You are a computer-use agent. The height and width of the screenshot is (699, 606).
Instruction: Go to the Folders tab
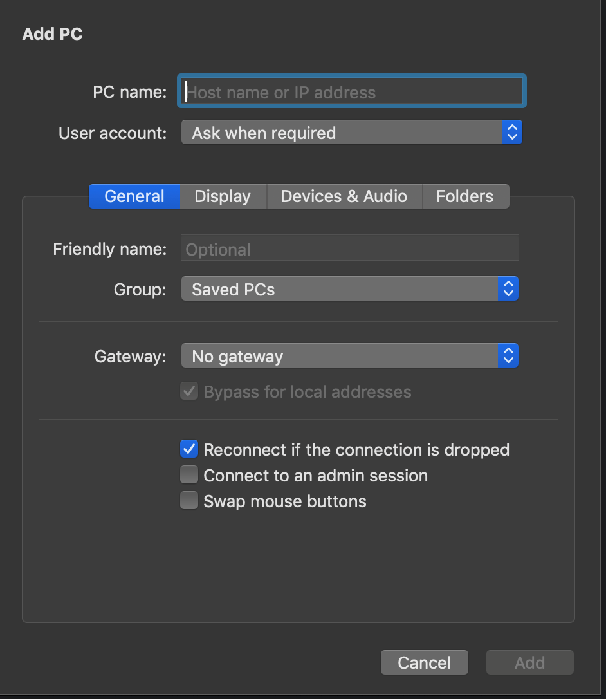click(464, 196)
